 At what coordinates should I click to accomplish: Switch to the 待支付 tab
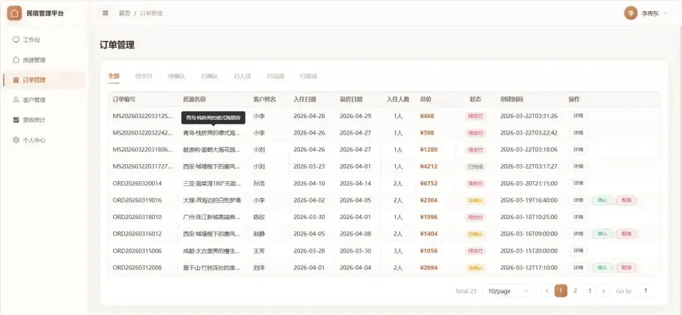[x=143, y=76]
